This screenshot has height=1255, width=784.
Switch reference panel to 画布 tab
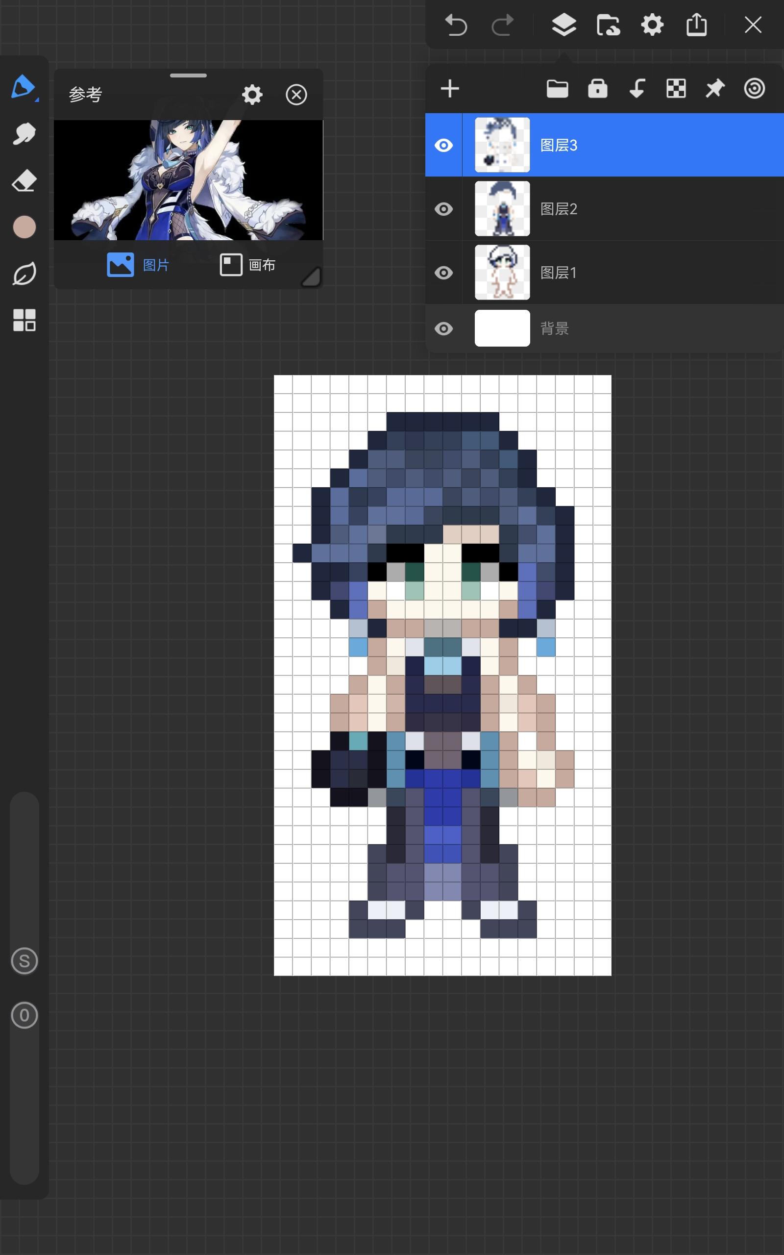247,265
